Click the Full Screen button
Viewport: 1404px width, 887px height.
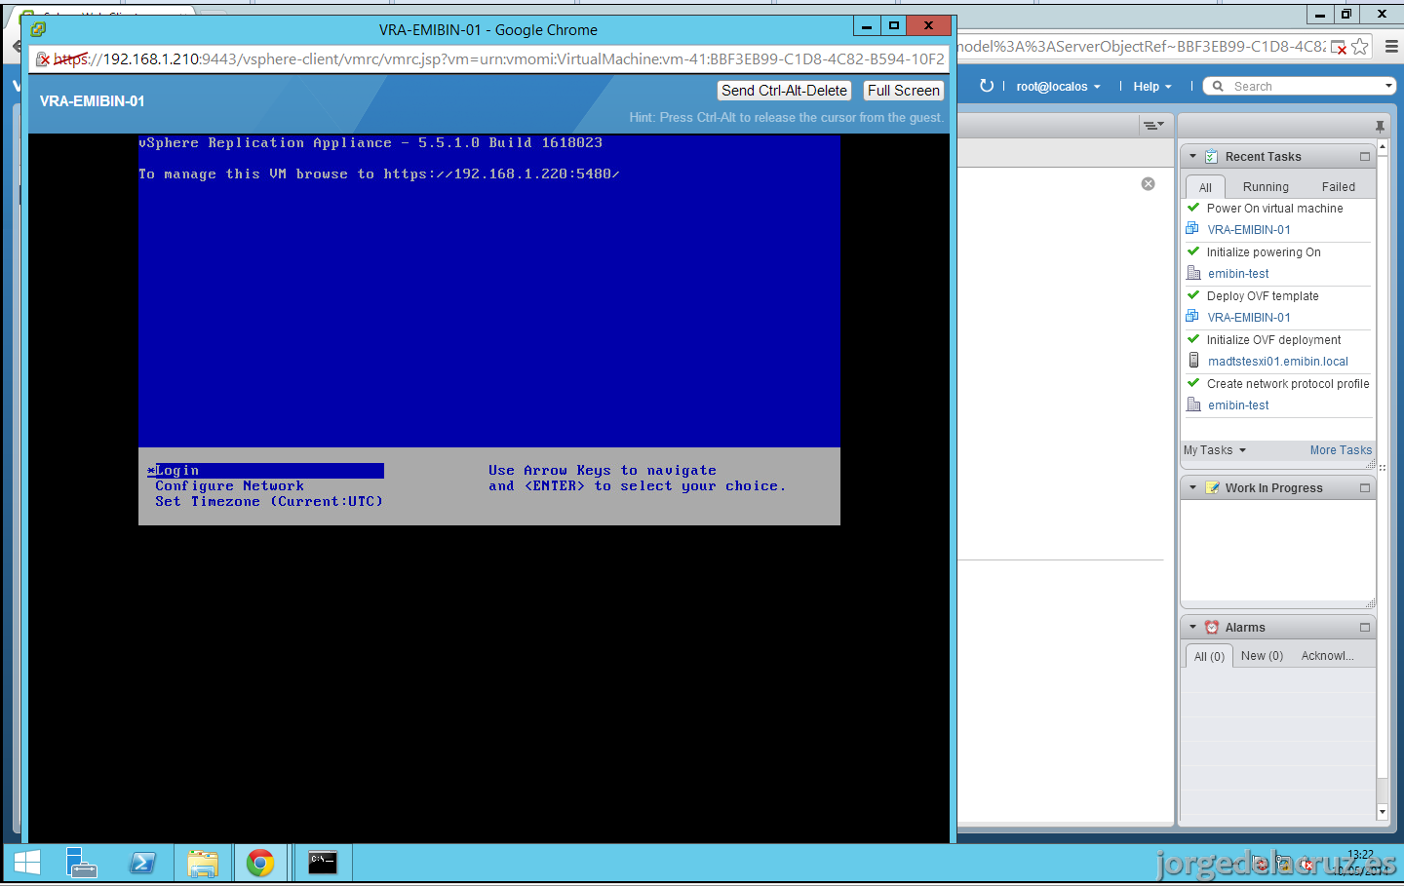point(904,91)
